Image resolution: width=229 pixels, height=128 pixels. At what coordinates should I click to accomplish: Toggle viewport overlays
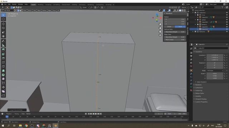click(x=169, y=10)
